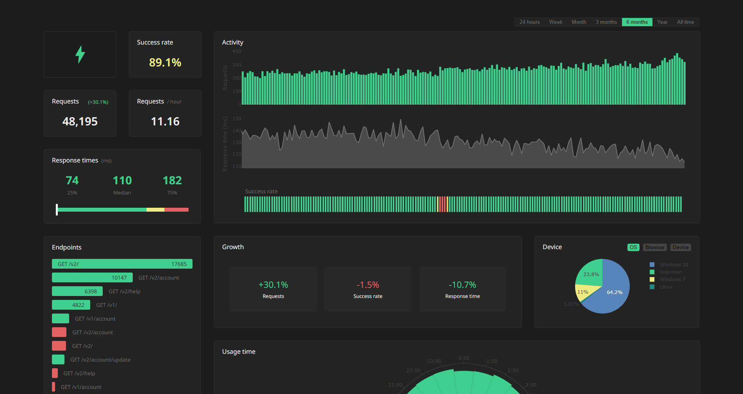Click the Windows 10 legend swatch
The width and height of the screenshot is (743, 394).
coord(652,264)
